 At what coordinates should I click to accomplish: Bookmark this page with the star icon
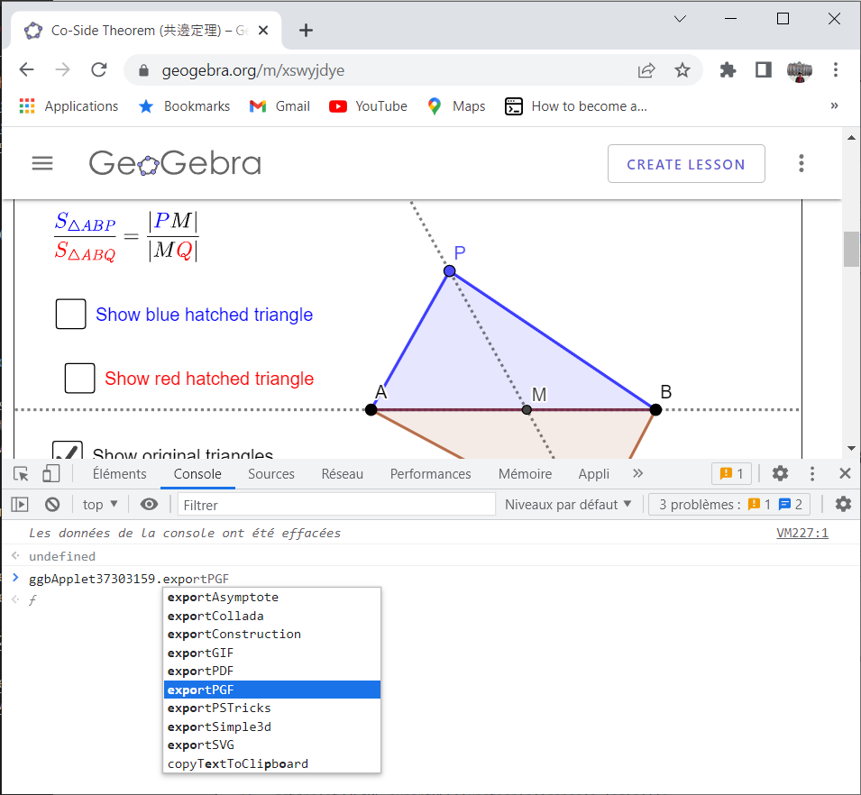(x=682, y=70)
